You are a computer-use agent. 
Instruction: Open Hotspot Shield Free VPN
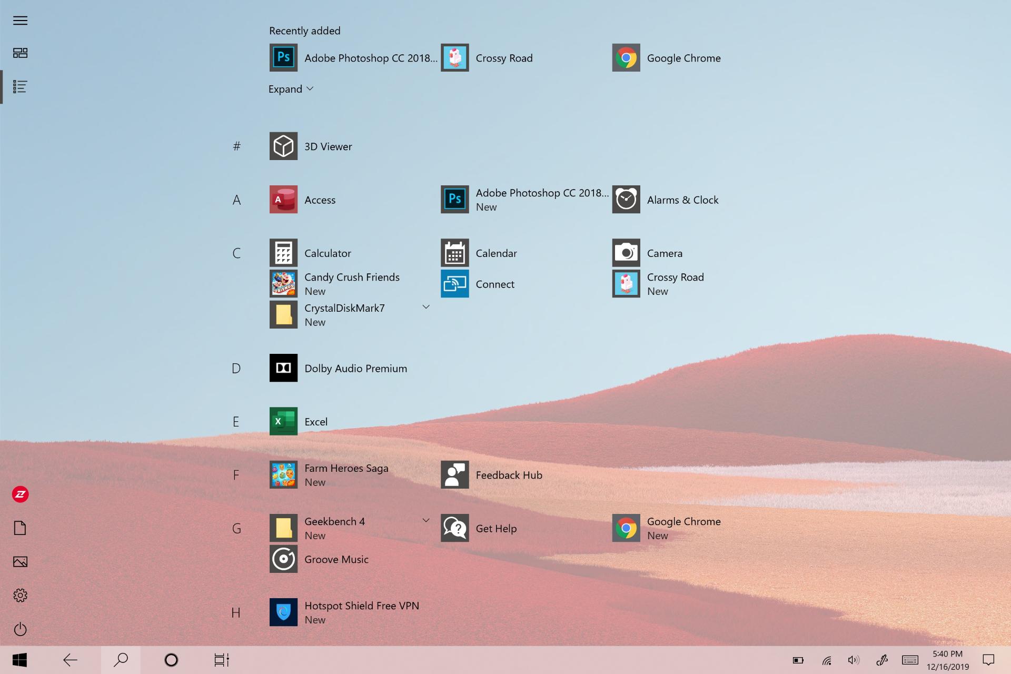(344, 612)
